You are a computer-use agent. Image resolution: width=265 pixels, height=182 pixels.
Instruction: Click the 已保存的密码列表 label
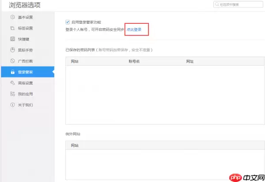[x=80, y=50]
